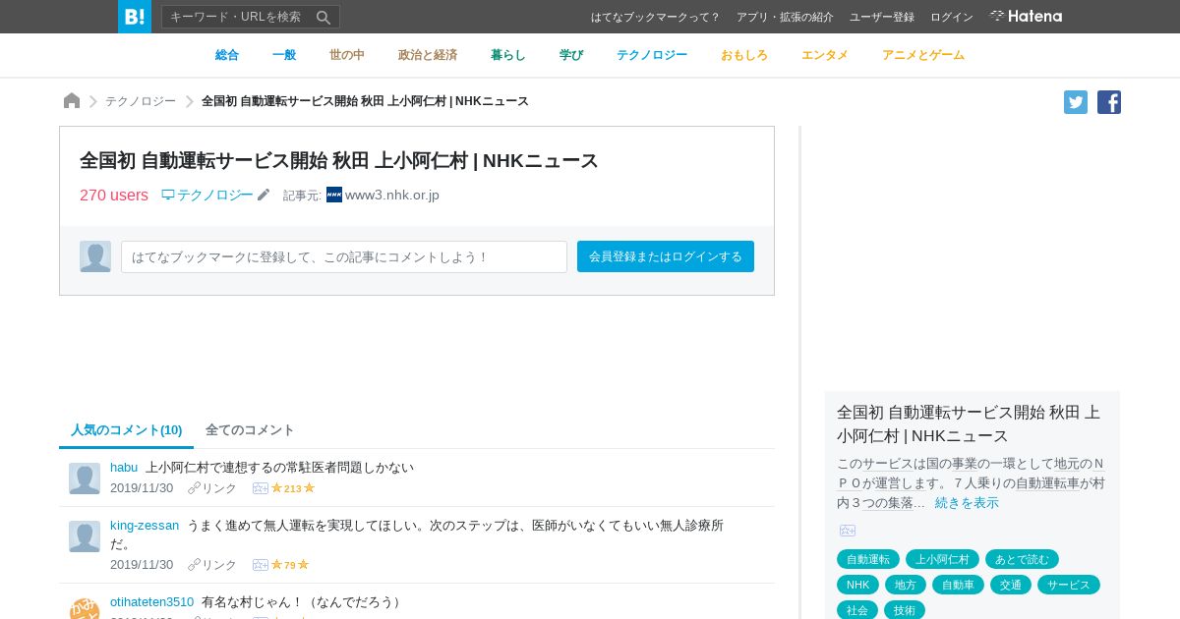1180x619 pixels.
Task: Click テクノロジー category under article title
Action: click(207, 195)
